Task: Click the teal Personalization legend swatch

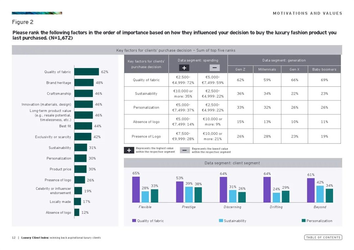Action: coord(303,221)
